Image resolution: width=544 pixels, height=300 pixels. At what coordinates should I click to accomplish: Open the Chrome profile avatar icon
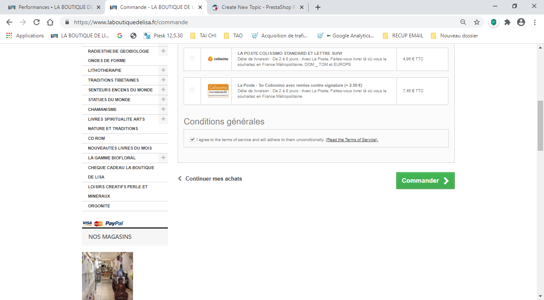[x=521, y=22]
